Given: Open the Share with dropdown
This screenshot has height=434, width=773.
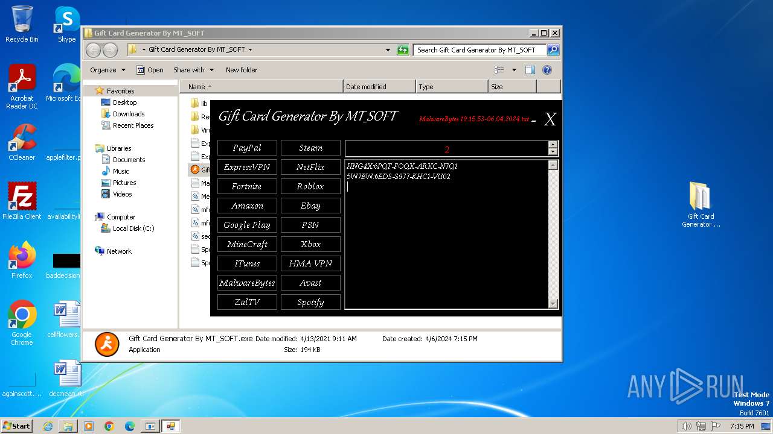Looking at the screenshot, I should click(193, 70).
